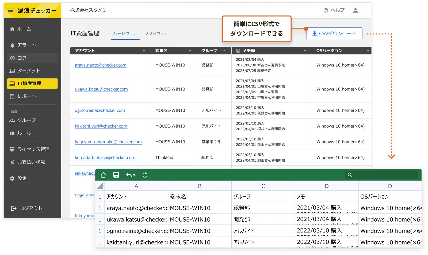428x255 pixels.
Task: Click the spreadsheet save floppy icon
Action: [116, 175]
